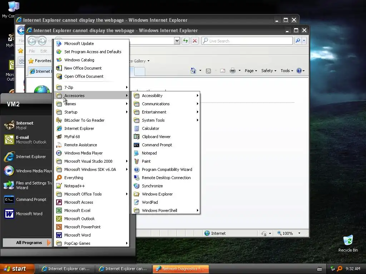Open the IE Help menu icon
Viewport: 366px width, 274px height.
pos(300,71)
